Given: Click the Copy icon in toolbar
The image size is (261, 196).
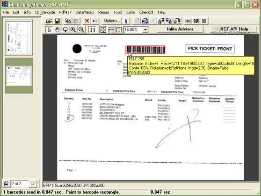Looking at the screenshot, I should coord(68,21).
